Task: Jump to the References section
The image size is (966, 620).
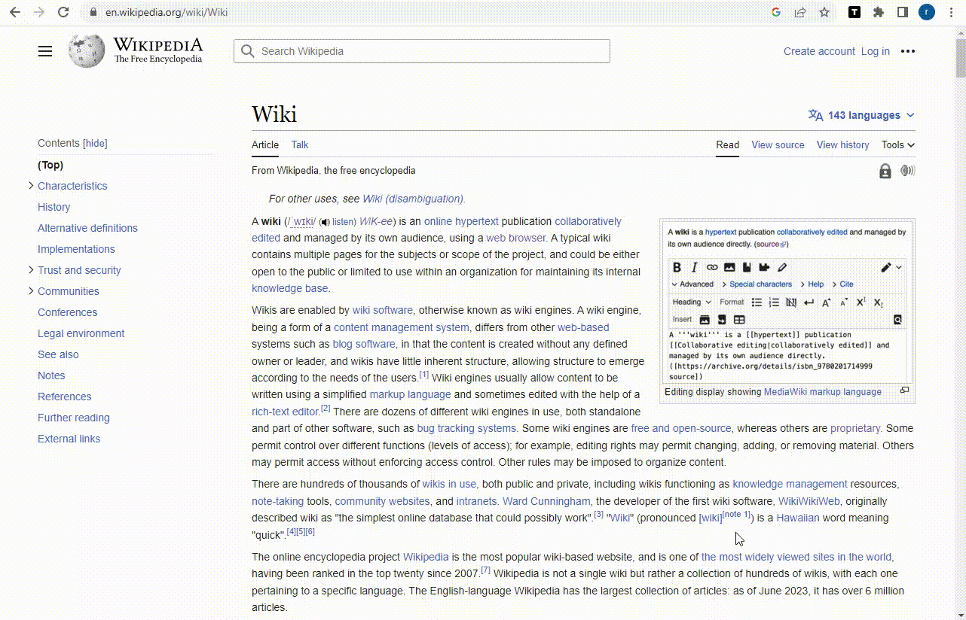Action: [x=65, y=397]
